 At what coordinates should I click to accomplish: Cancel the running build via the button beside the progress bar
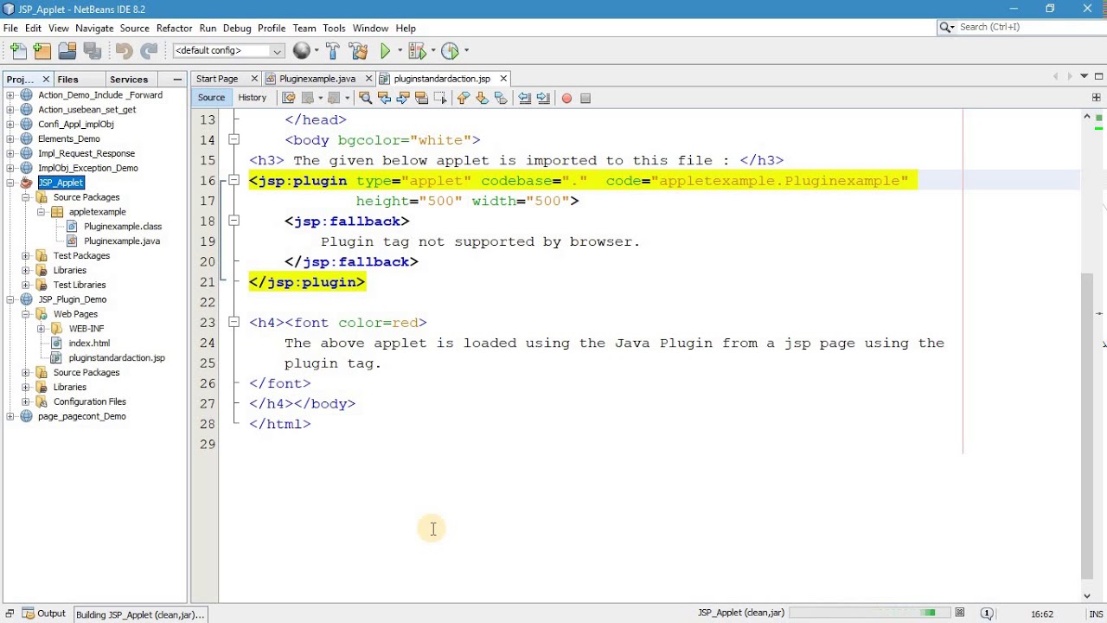coord(959,613)
